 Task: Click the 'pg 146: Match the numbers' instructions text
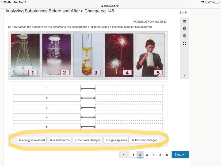80,27
